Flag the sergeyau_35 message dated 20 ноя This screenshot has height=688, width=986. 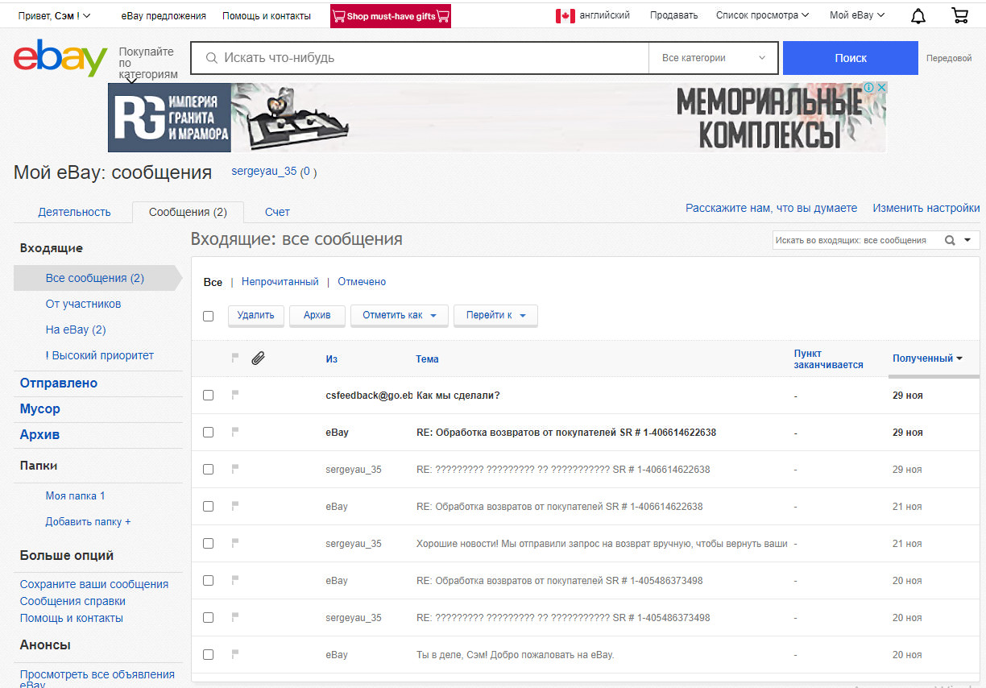(x=235, y=617)
